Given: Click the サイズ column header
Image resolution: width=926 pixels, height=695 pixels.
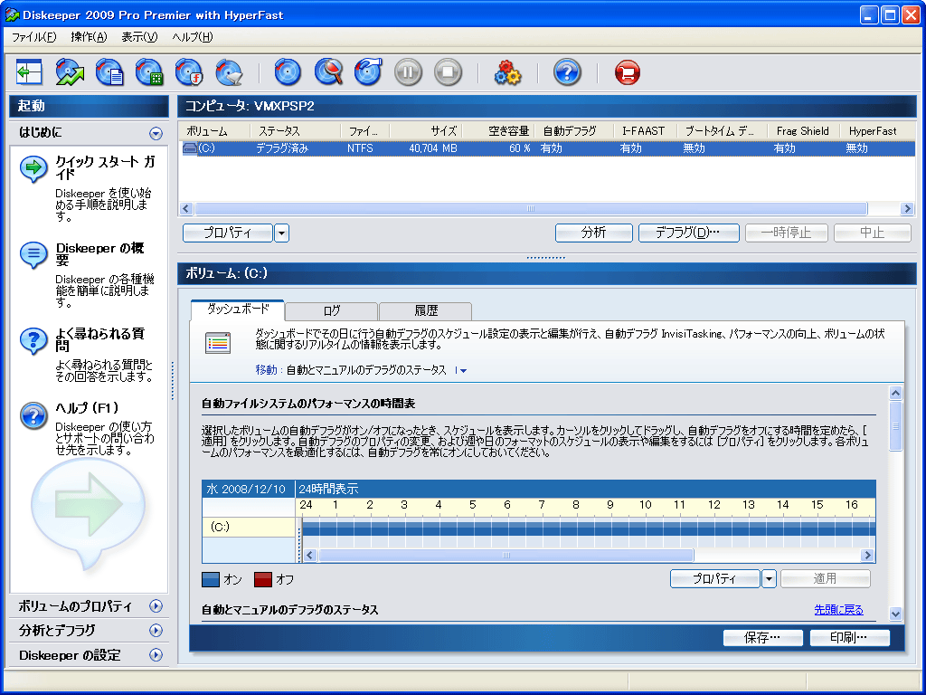Looking at the screenshot, I should tap(425, 131).
